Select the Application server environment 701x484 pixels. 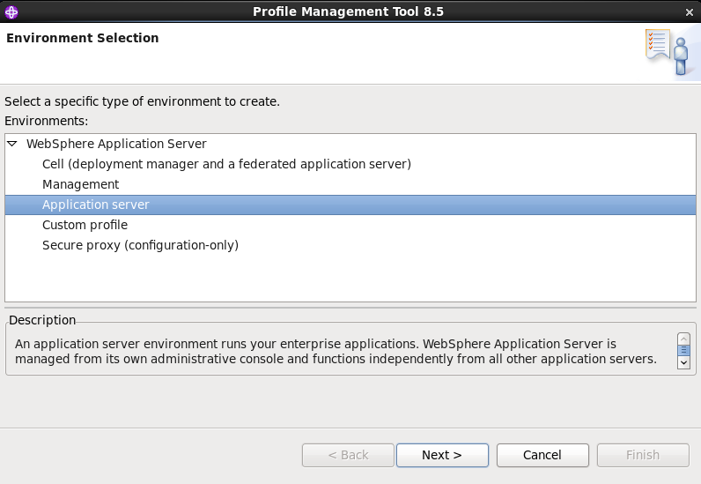350,205
